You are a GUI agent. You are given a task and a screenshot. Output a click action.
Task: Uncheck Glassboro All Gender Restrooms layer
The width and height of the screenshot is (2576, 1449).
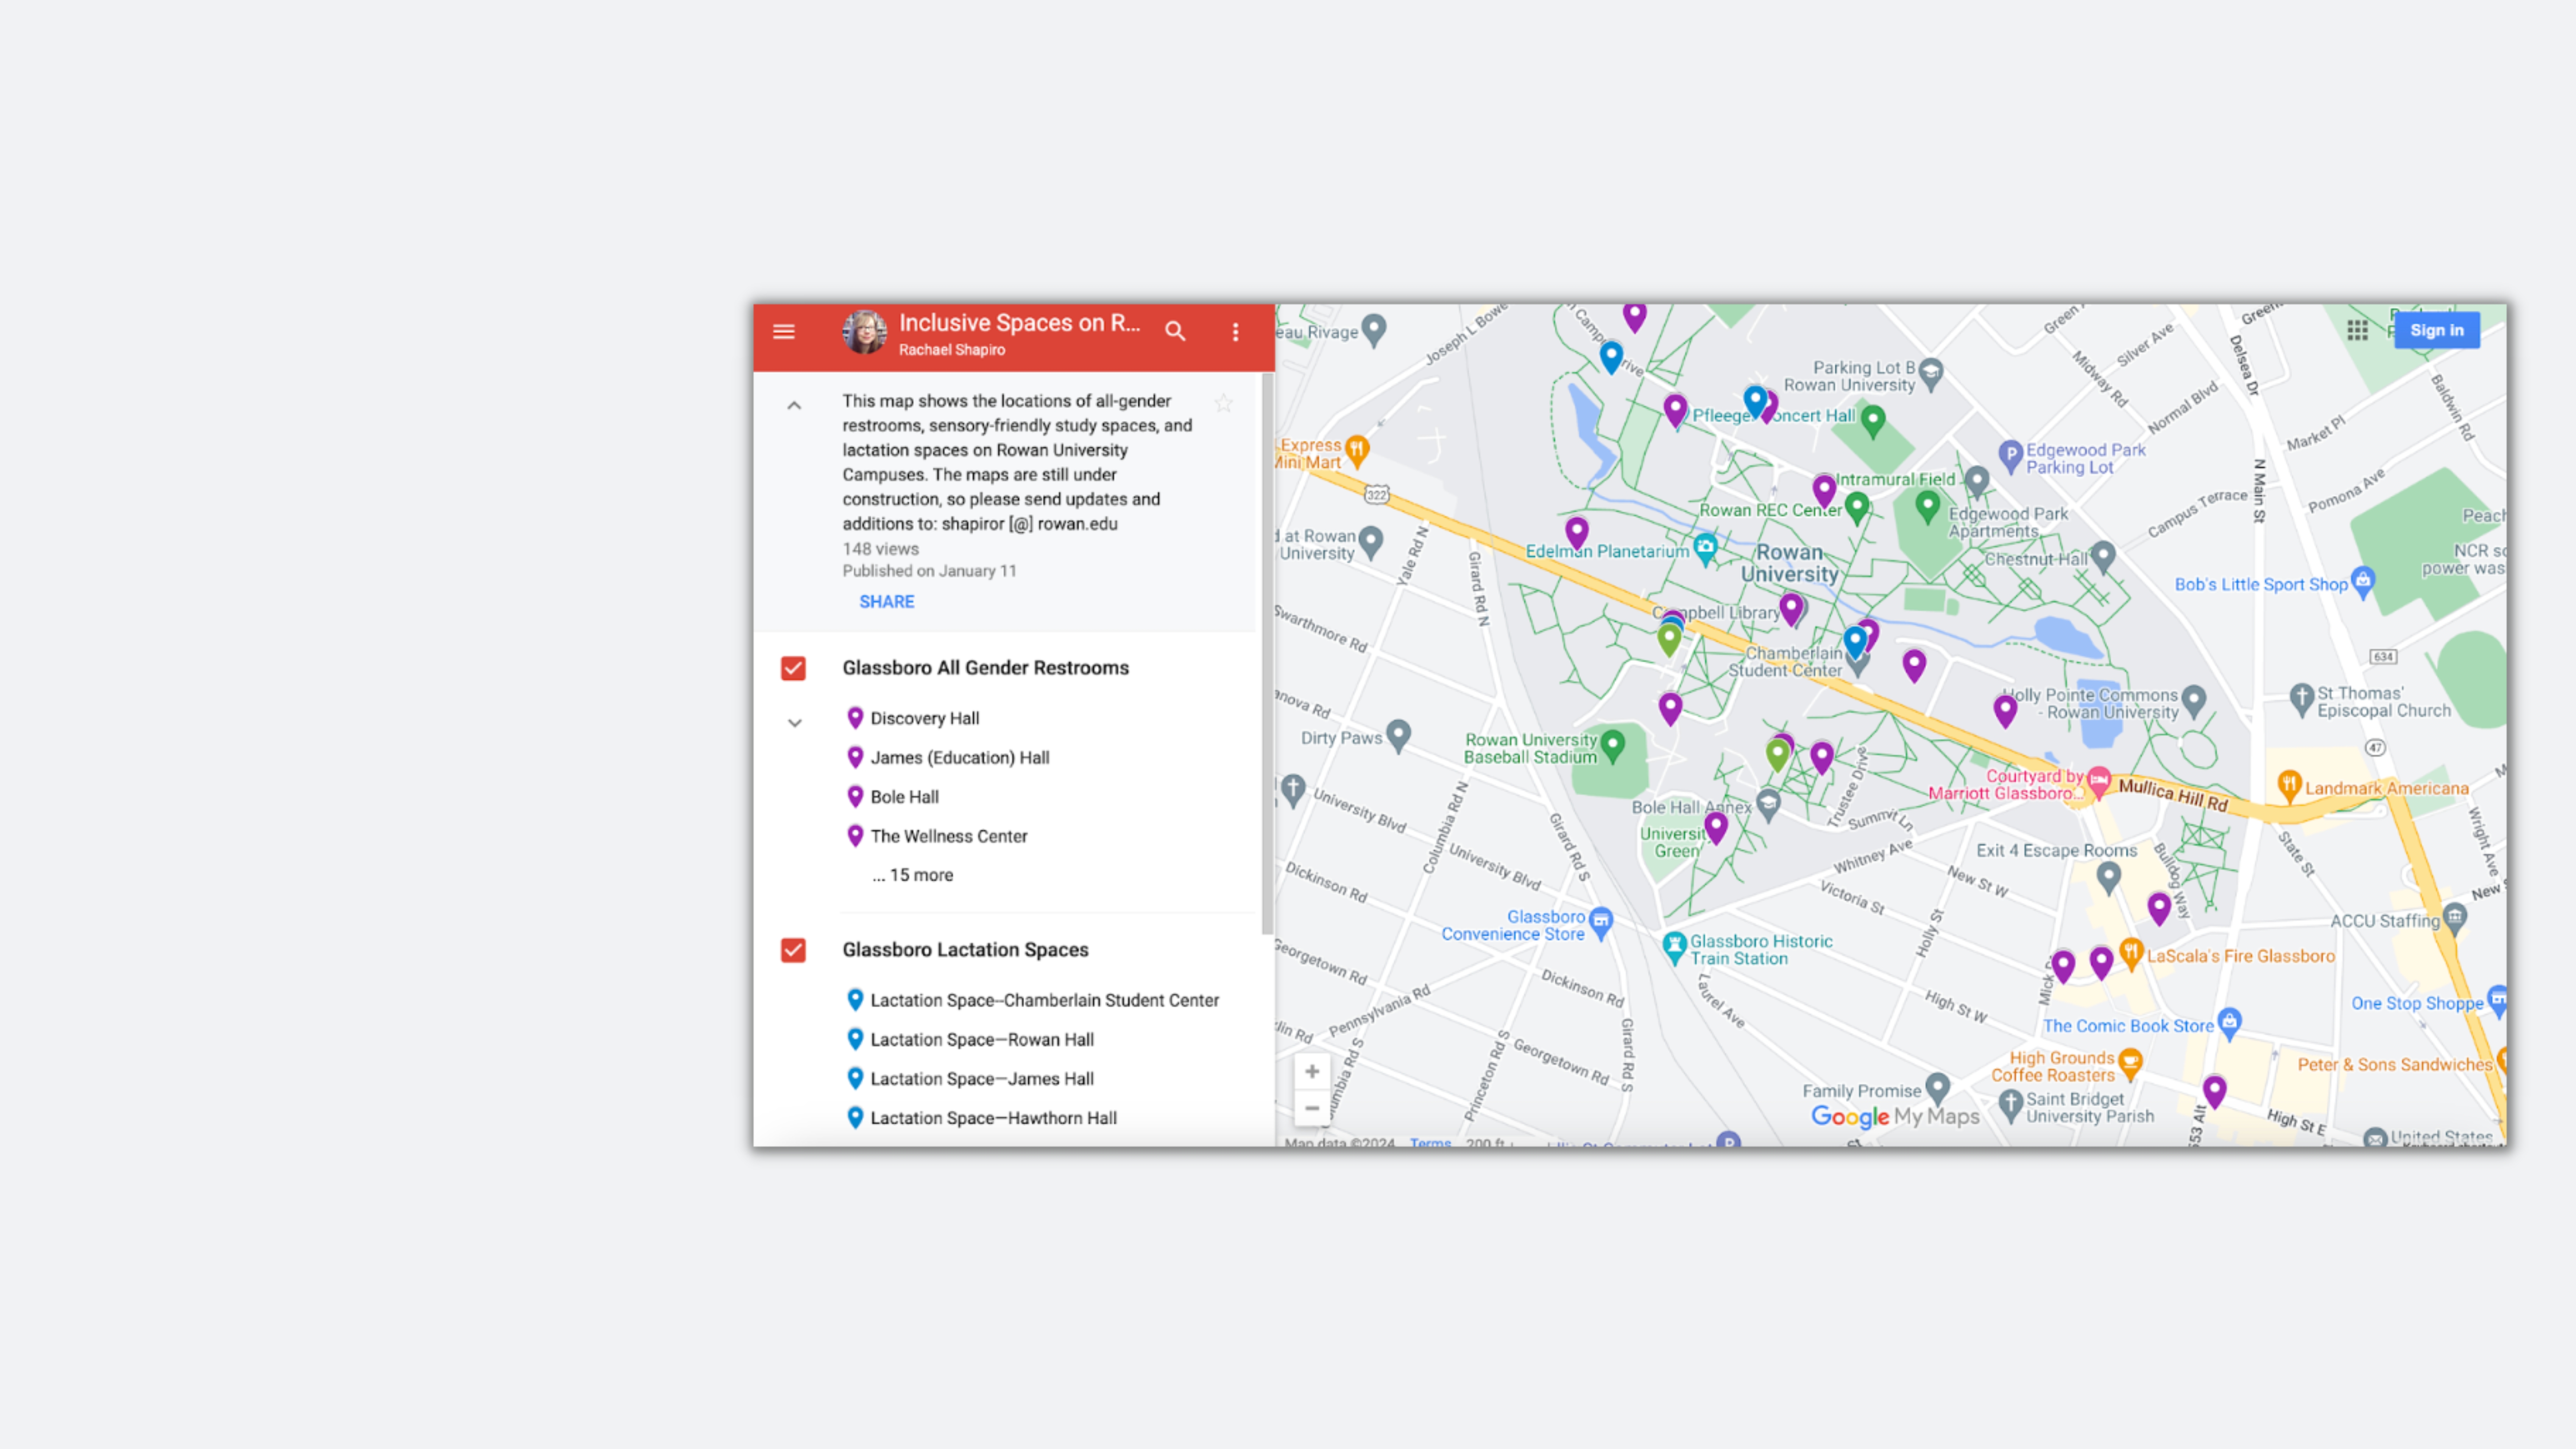(793, 668)
